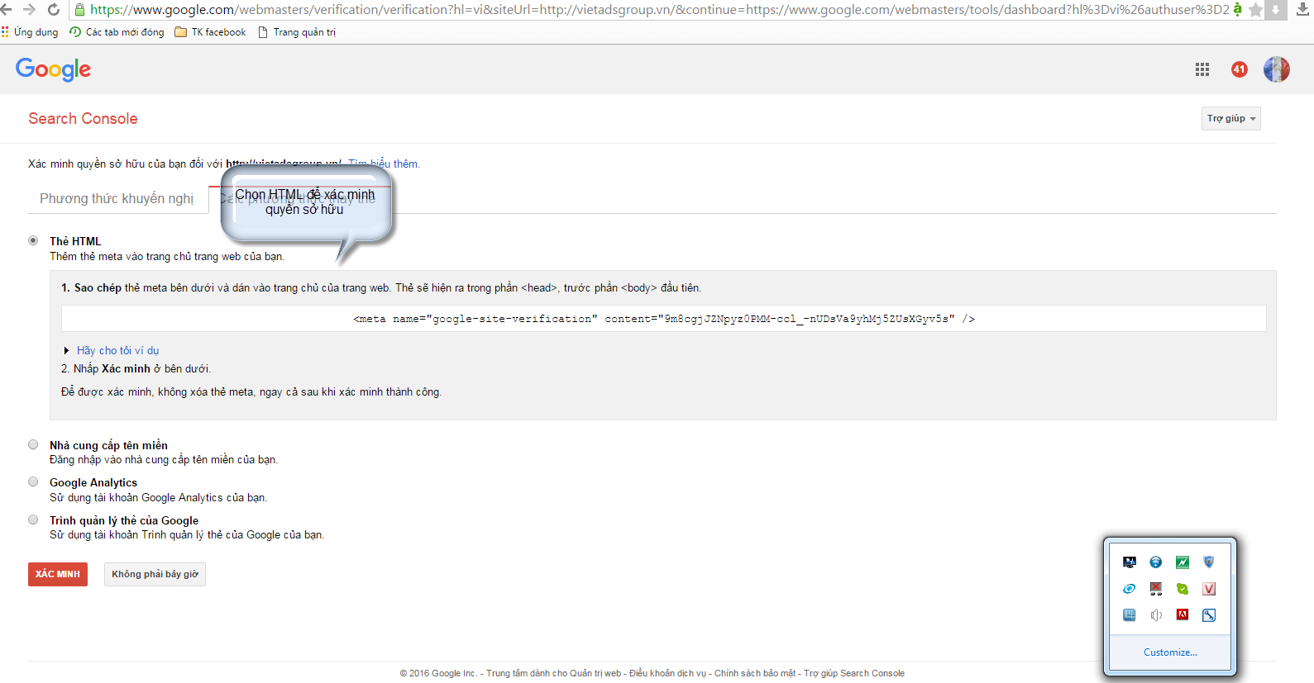Open the Tìm hiểu thêm link
This screenshot has height=683, width=1314.
pos(384,164)
